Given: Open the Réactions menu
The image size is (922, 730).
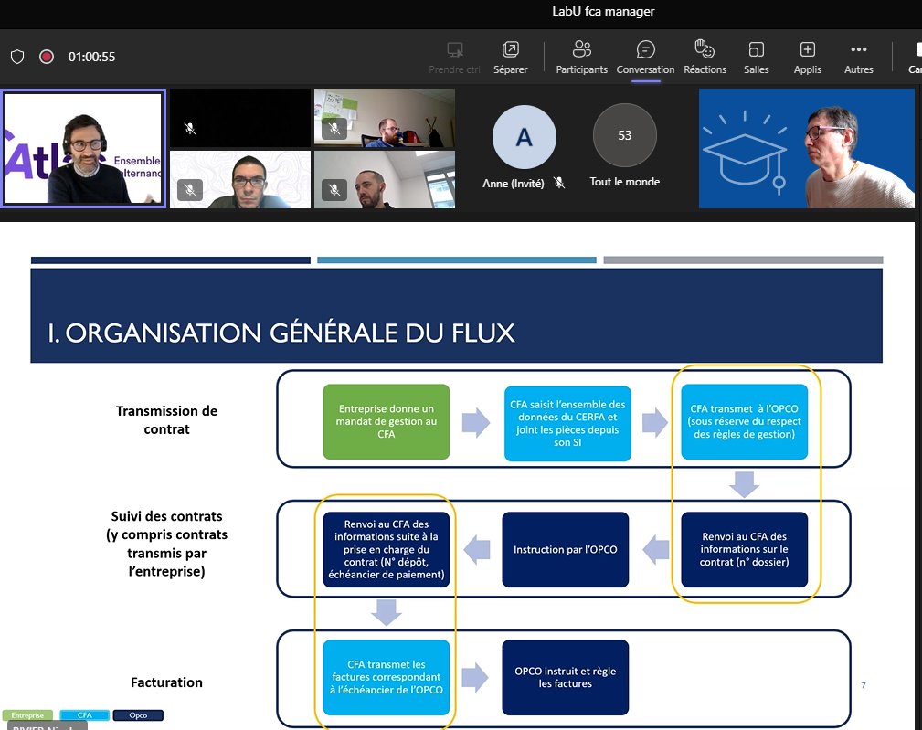Looking at the screenshot, I should click(x=705, y=58).
